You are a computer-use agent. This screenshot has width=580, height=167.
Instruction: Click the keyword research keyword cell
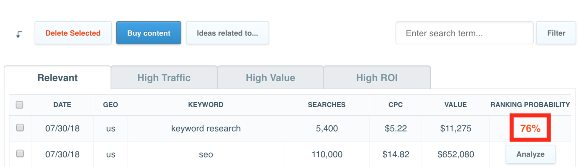pyautogui.click(x=206, y=128)
